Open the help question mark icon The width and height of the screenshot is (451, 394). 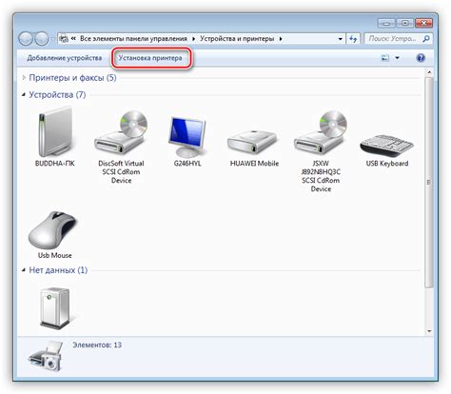click(421, 58)
